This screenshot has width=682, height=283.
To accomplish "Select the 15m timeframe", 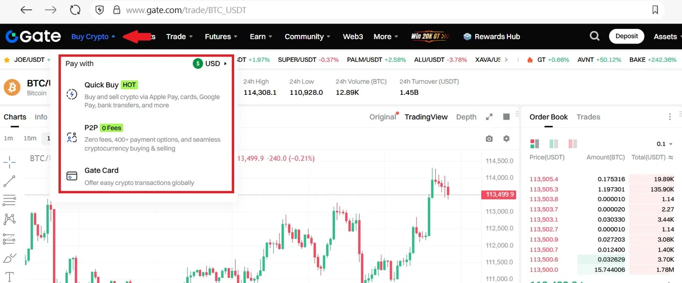I will (30, 138).
